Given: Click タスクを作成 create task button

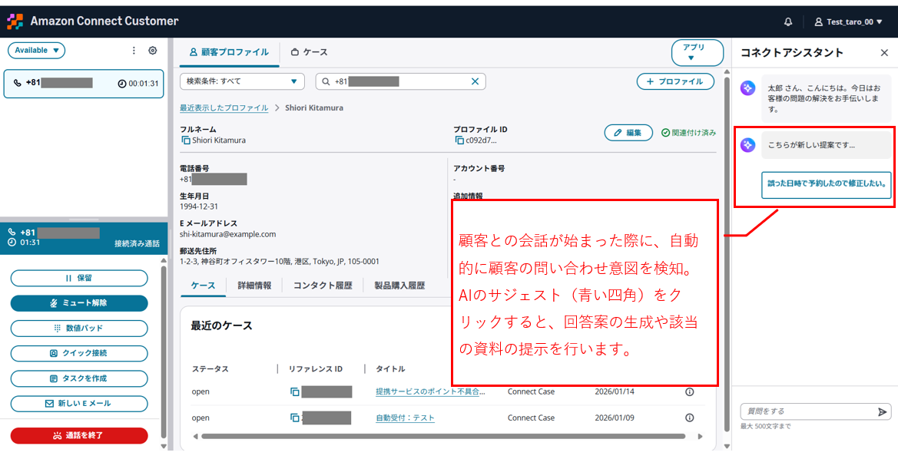Looking at the screenshot, I should tap(79, 378).
